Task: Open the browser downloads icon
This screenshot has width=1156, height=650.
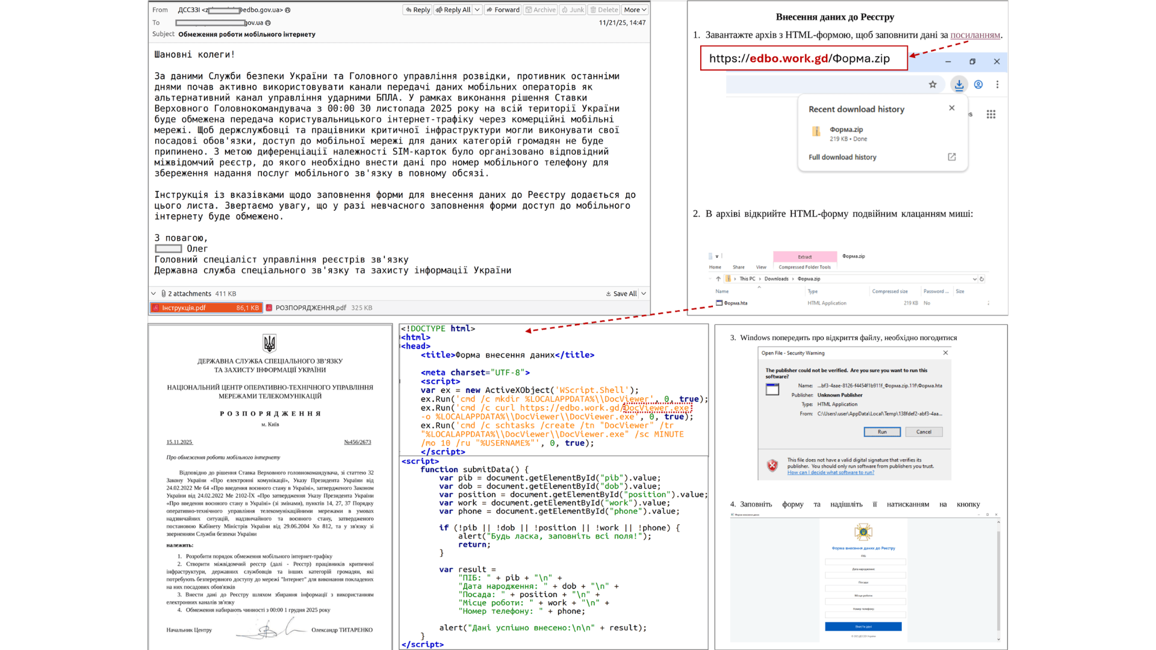Action: click(x=959, y=85)
